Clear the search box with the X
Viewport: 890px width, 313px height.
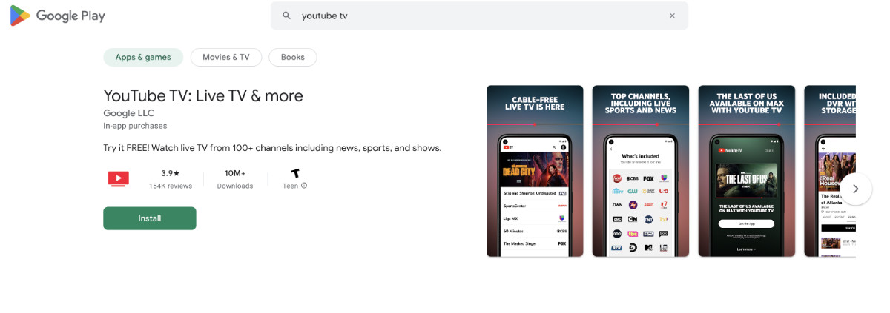click(x=672, y=16)
